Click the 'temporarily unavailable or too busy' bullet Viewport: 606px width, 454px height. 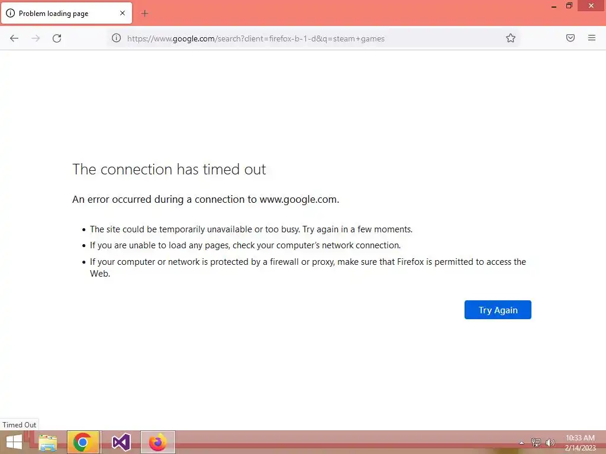coord(251,229)
